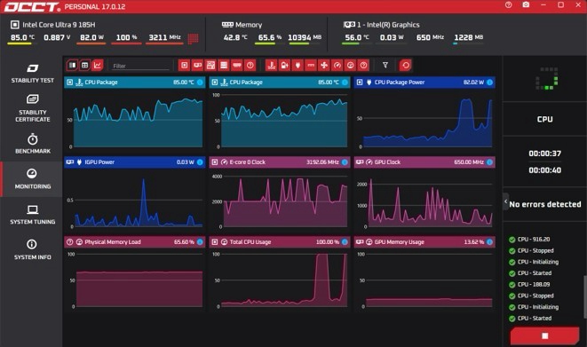587x347 pixels.
Task: Click the E-core 0 Clock graph title
Action: [248, 162]
